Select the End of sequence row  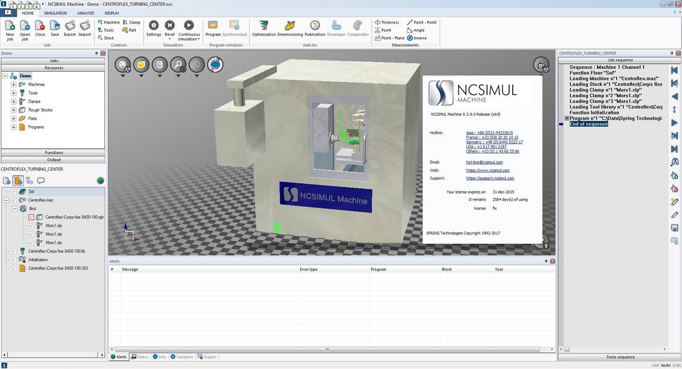pyautogui.click(x=588, y=124)
